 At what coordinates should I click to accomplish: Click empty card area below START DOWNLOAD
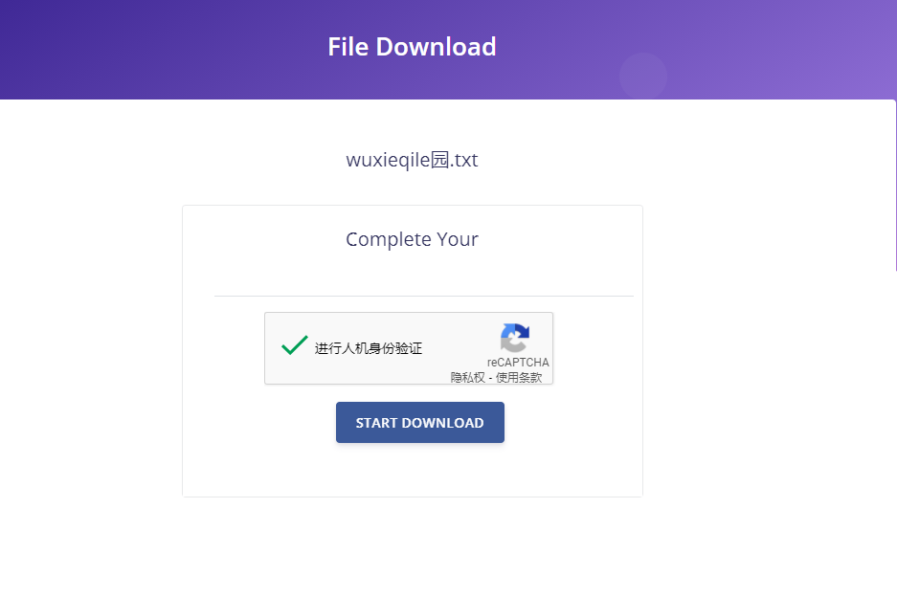pos(412,469)
